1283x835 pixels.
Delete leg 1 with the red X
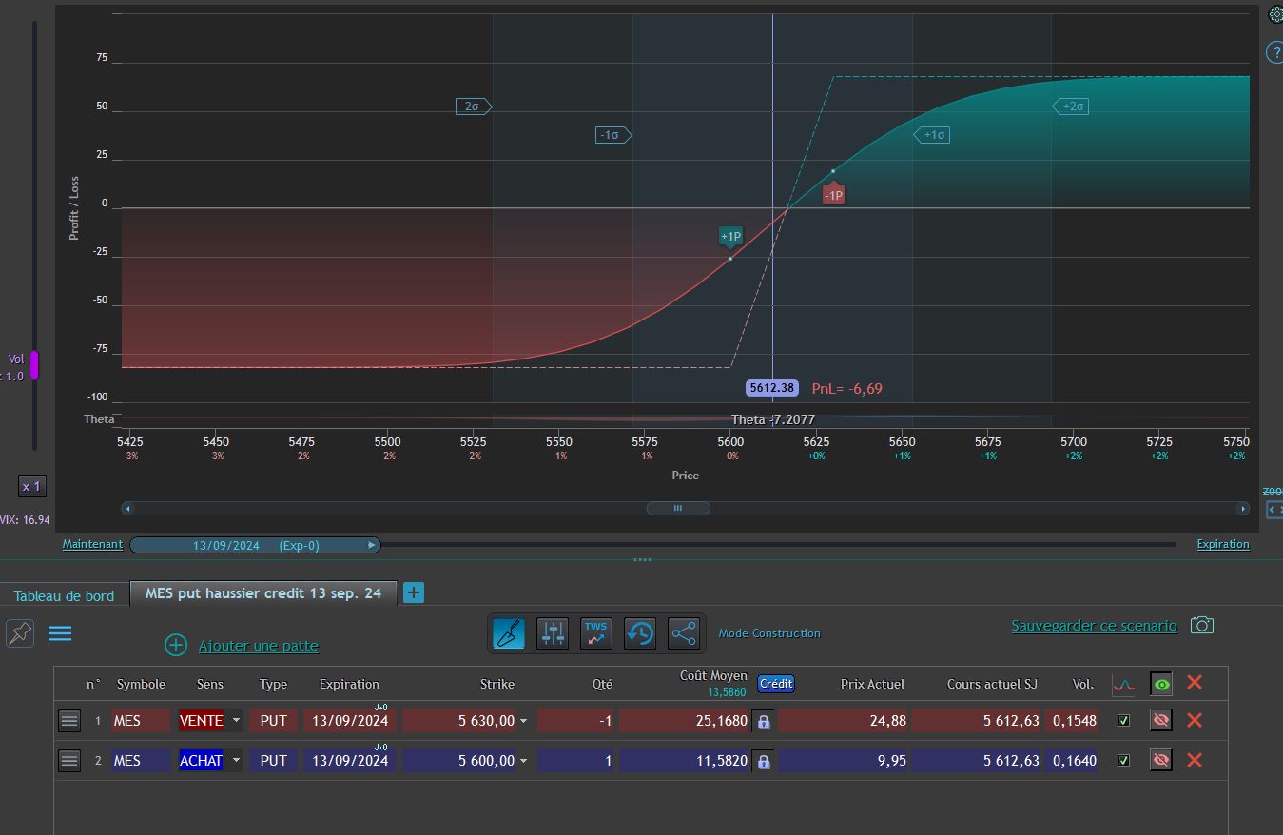tap(1195, 720)
